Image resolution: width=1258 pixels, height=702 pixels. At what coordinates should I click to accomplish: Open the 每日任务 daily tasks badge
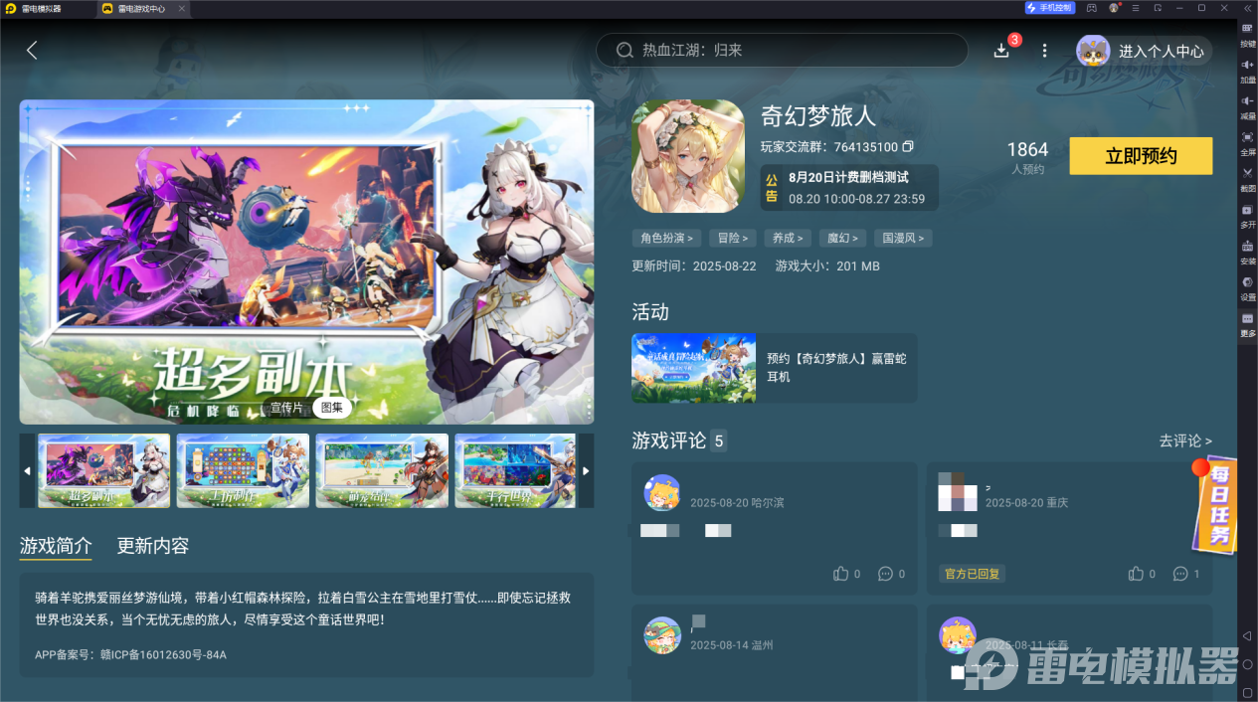[x=1214, y=506]
